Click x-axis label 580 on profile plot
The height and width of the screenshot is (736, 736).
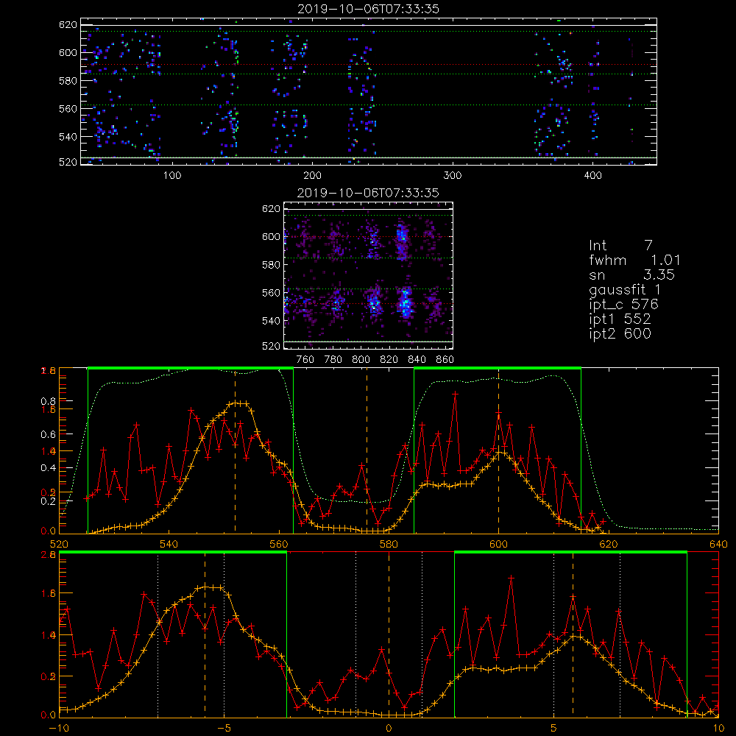point(389,545)
